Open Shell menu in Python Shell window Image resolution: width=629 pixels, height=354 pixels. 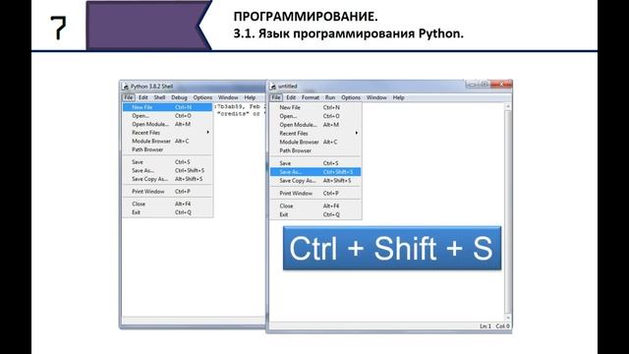pos(159,97)
